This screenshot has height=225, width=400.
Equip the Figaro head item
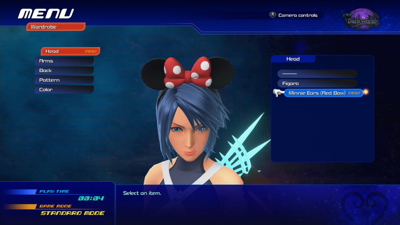pyautogui.click(x=317, y=83)
